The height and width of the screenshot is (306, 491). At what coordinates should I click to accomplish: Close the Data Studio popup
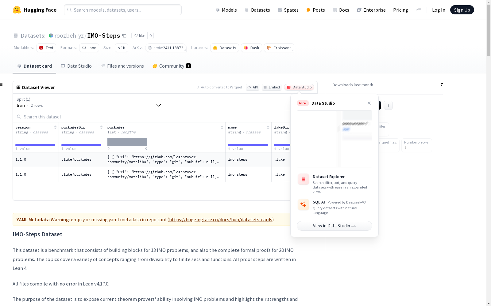(369, 103)
